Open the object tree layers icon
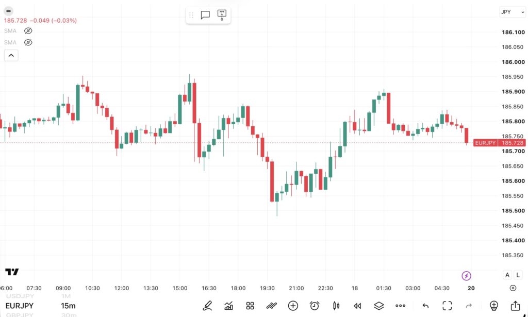The height and width of the screenshot is (317, 528). [x=379, y=306]
